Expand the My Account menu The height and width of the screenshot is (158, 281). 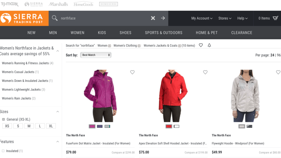click(202, 18)
